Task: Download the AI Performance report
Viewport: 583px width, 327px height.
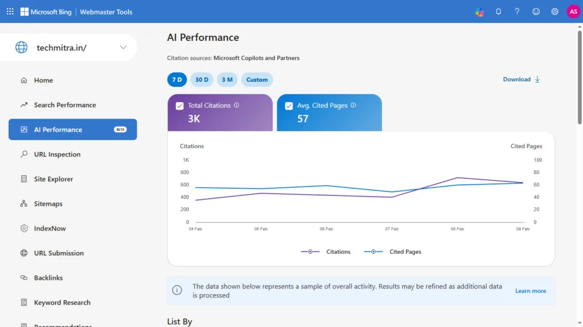Action: pos(517,79)
